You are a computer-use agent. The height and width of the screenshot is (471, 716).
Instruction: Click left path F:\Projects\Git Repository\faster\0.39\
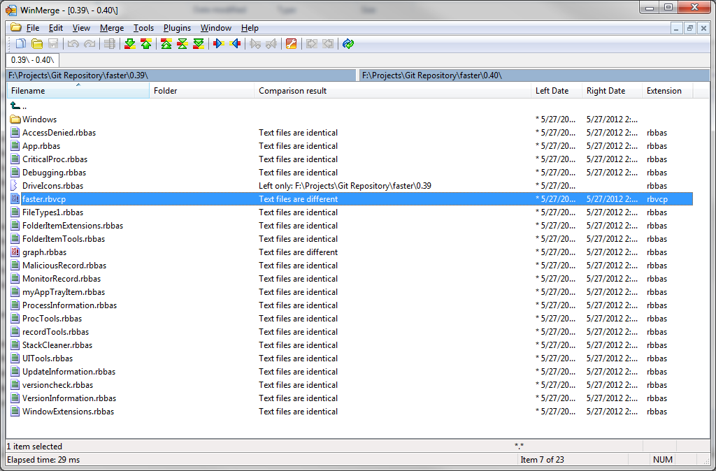point(181,75)
